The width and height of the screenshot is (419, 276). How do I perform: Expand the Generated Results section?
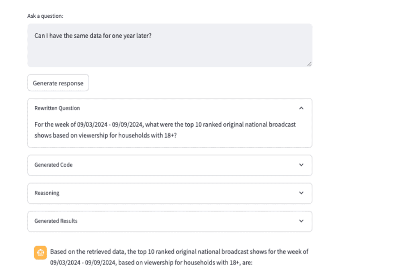(x=56, y=221)
